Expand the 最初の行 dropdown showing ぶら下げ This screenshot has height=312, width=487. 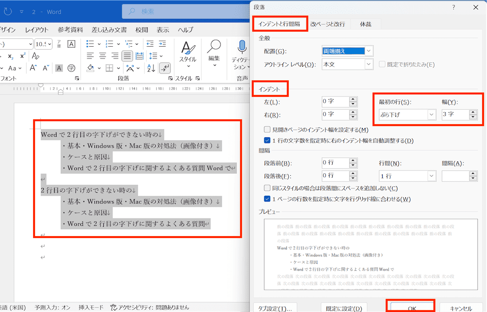pos(431,115)
